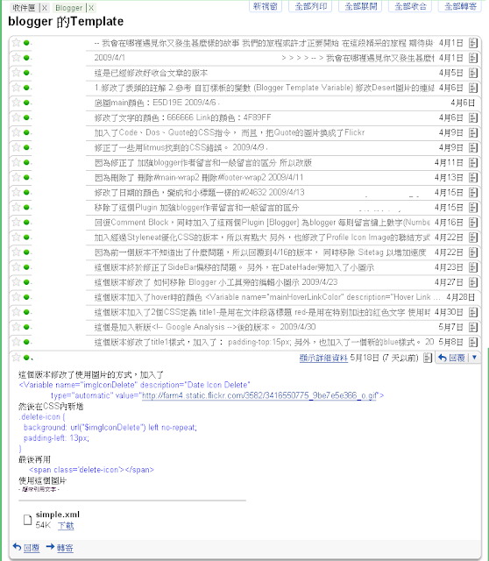Viewport: 489px width, 561px height.
Task: Remove the Blogger label via its X
Action: tap(91, 8)
